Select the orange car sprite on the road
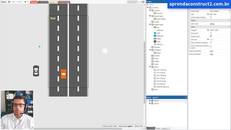This screenshot has height=130, width=231. [64, 74]
